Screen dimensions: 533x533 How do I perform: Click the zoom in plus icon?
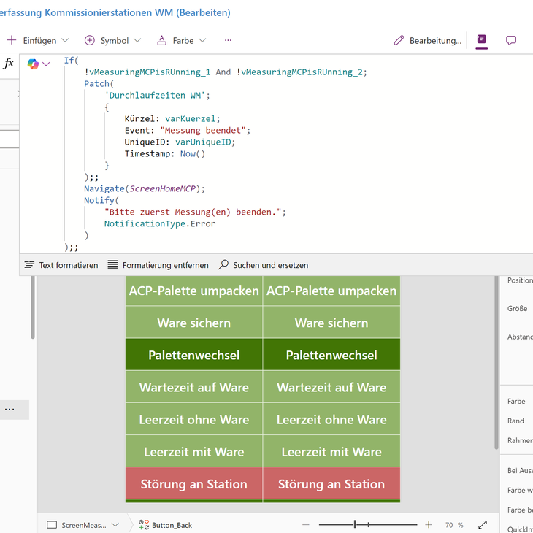429,525
